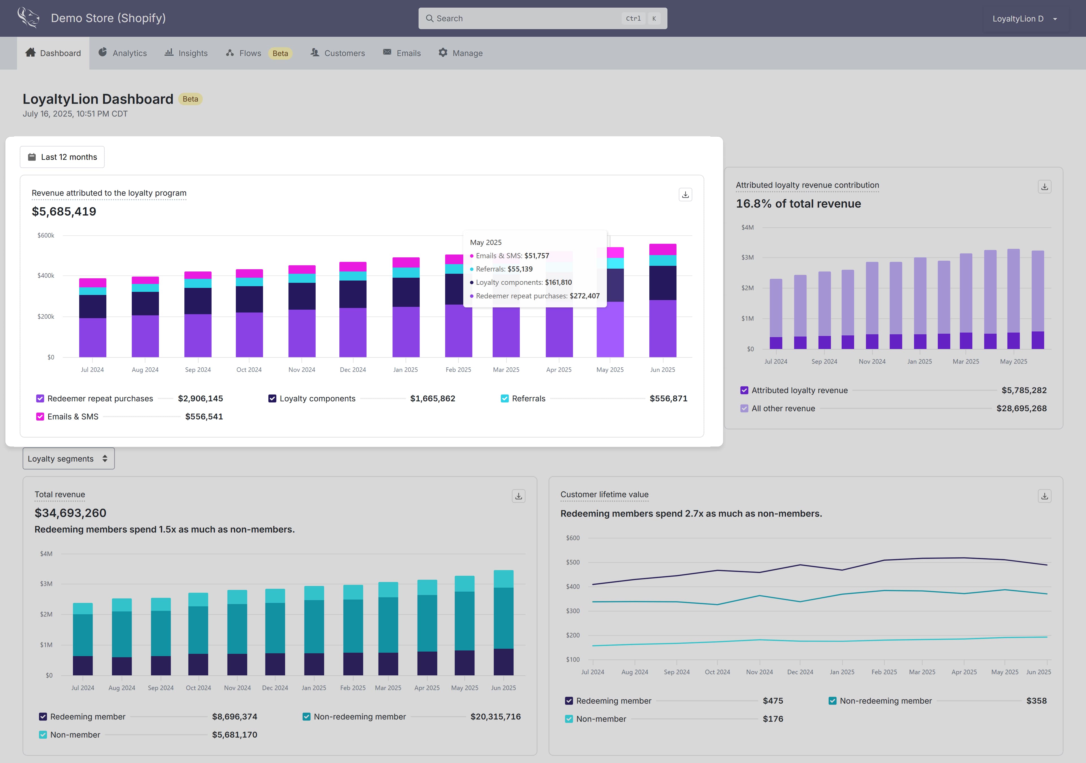Open the Loyalty segments dropdown

pyautogui.click(x=69, y=458)
